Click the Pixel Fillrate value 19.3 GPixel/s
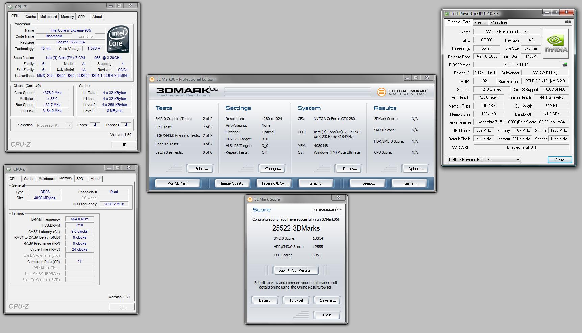 click(x=488, y=97)
